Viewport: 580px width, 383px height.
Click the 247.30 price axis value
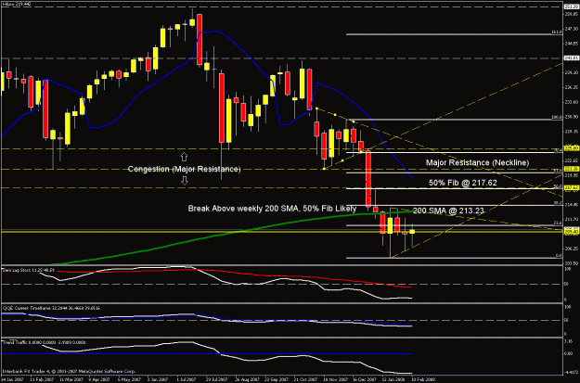coord(572,28)
